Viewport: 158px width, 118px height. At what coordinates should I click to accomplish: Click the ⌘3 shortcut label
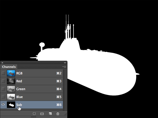[x=59, y=81]
